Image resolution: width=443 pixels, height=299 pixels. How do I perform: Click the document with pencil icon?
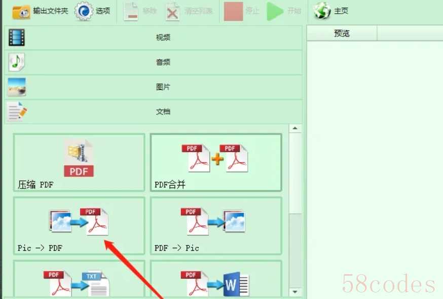[x=17, y=111]
